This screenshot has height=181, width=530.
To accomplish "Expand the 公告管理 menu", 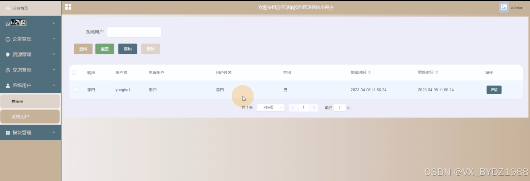I will point(31,39).
